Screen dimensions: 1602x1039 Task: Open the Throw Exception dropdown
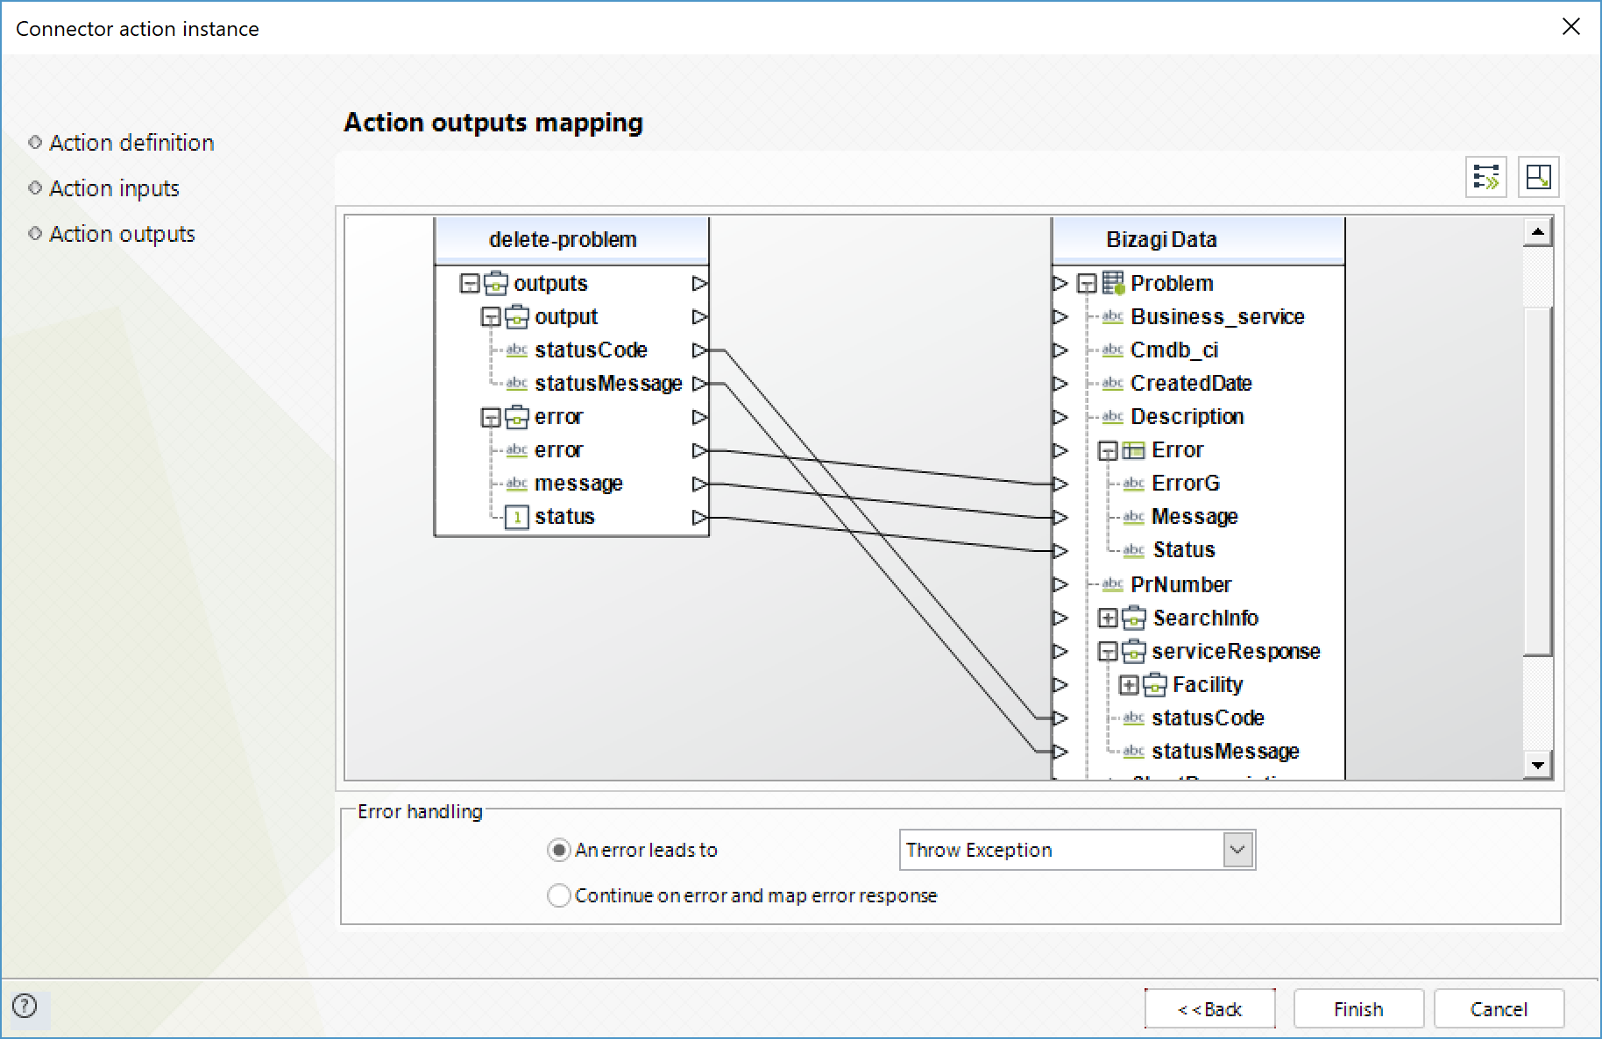(x=1237, y=850)
